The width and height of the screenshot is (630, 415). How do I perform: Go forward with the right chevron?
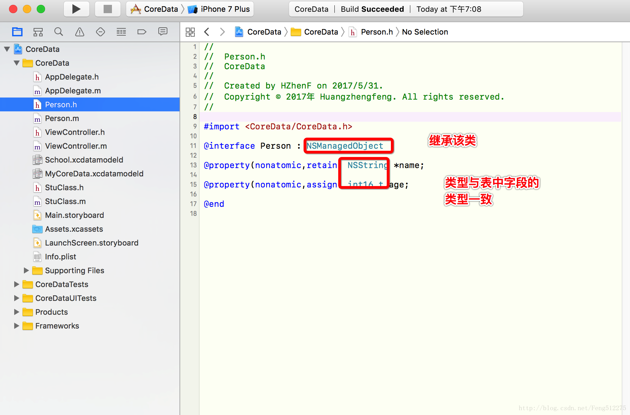tap(222, 32)
